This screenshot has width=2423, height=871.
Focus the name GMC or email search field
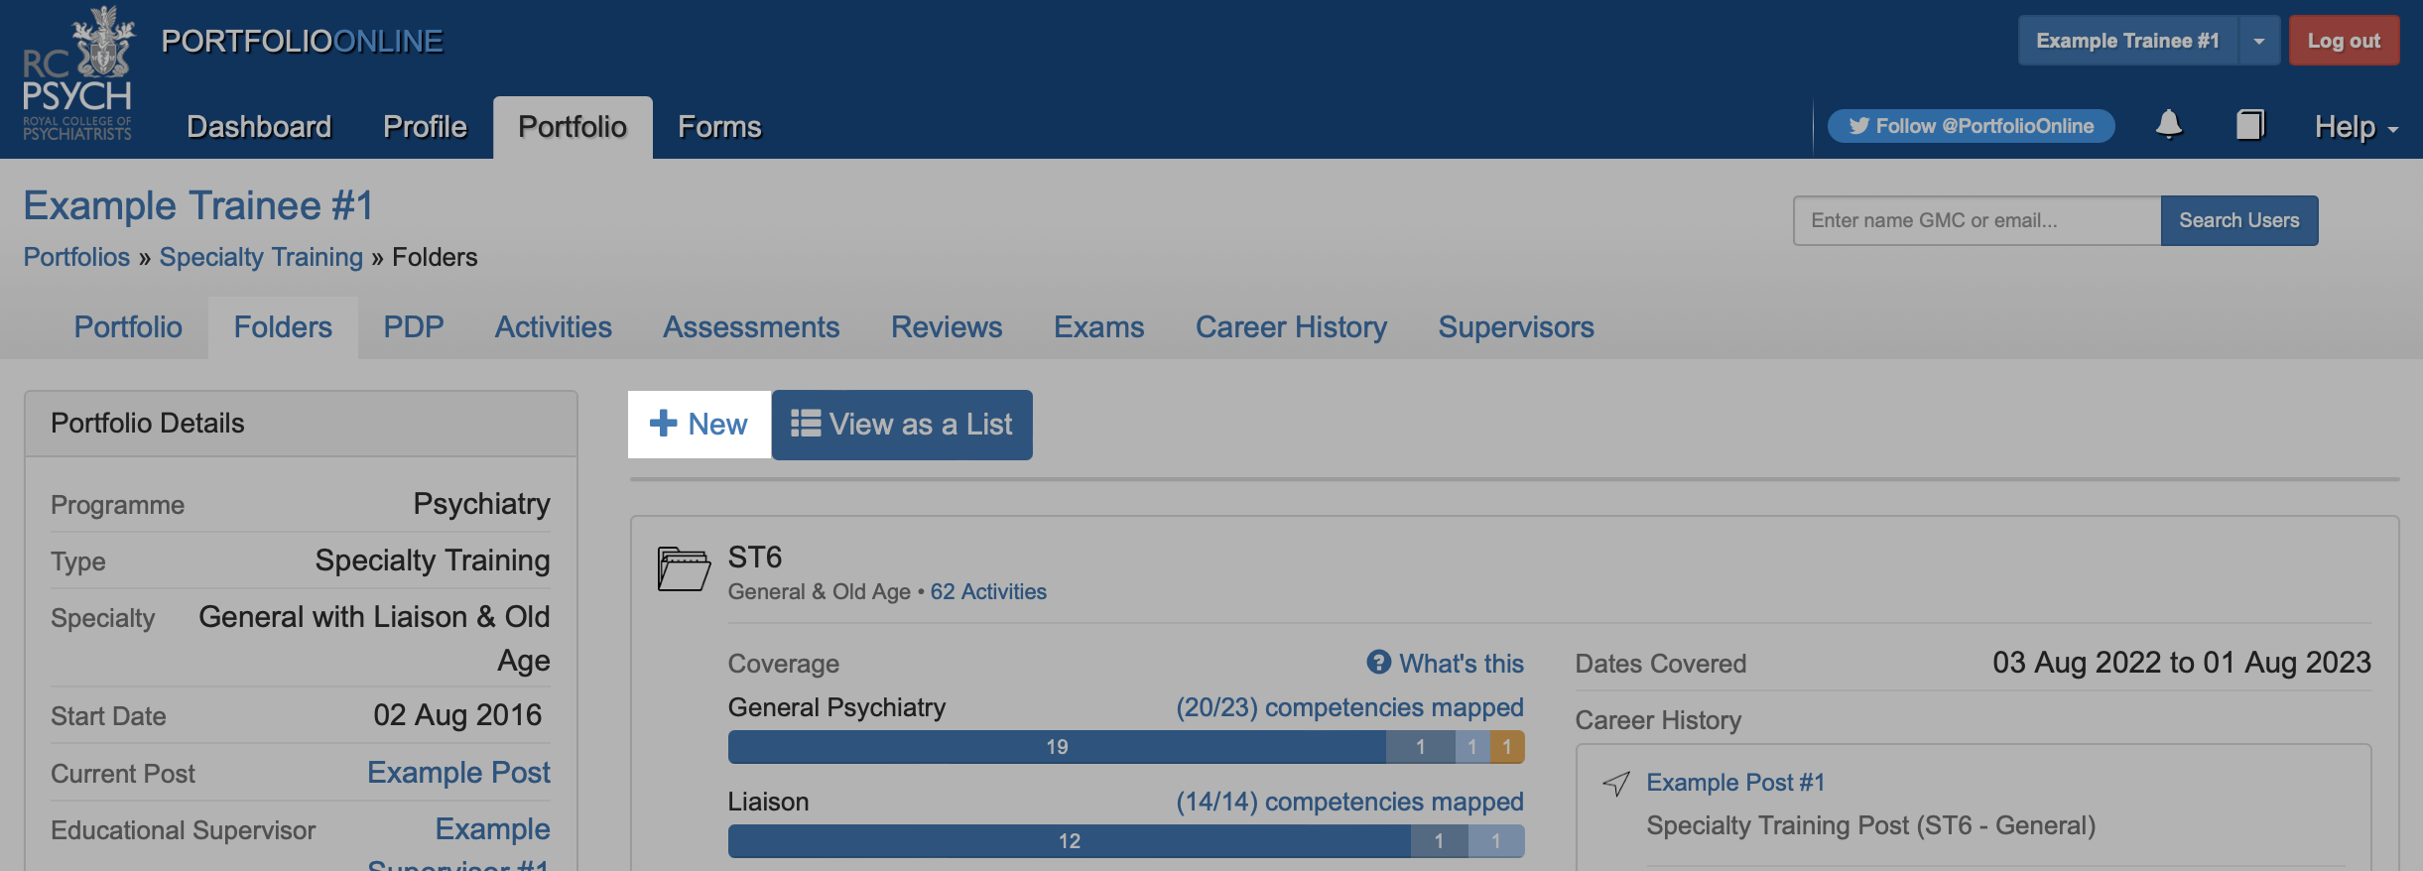(x=1977, y=220)
